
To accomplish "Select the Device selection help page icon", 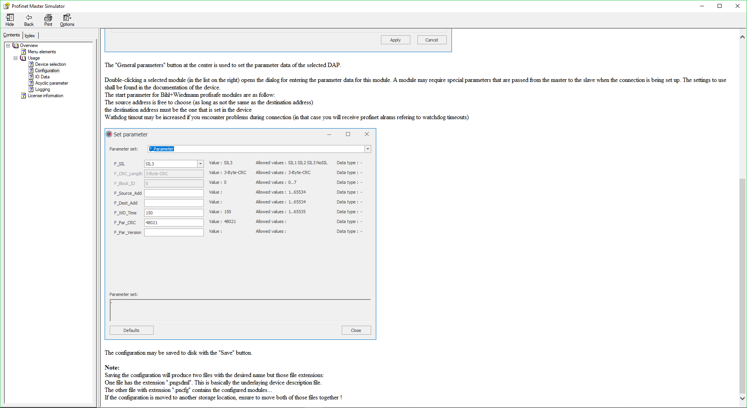I will click(31, 64).
